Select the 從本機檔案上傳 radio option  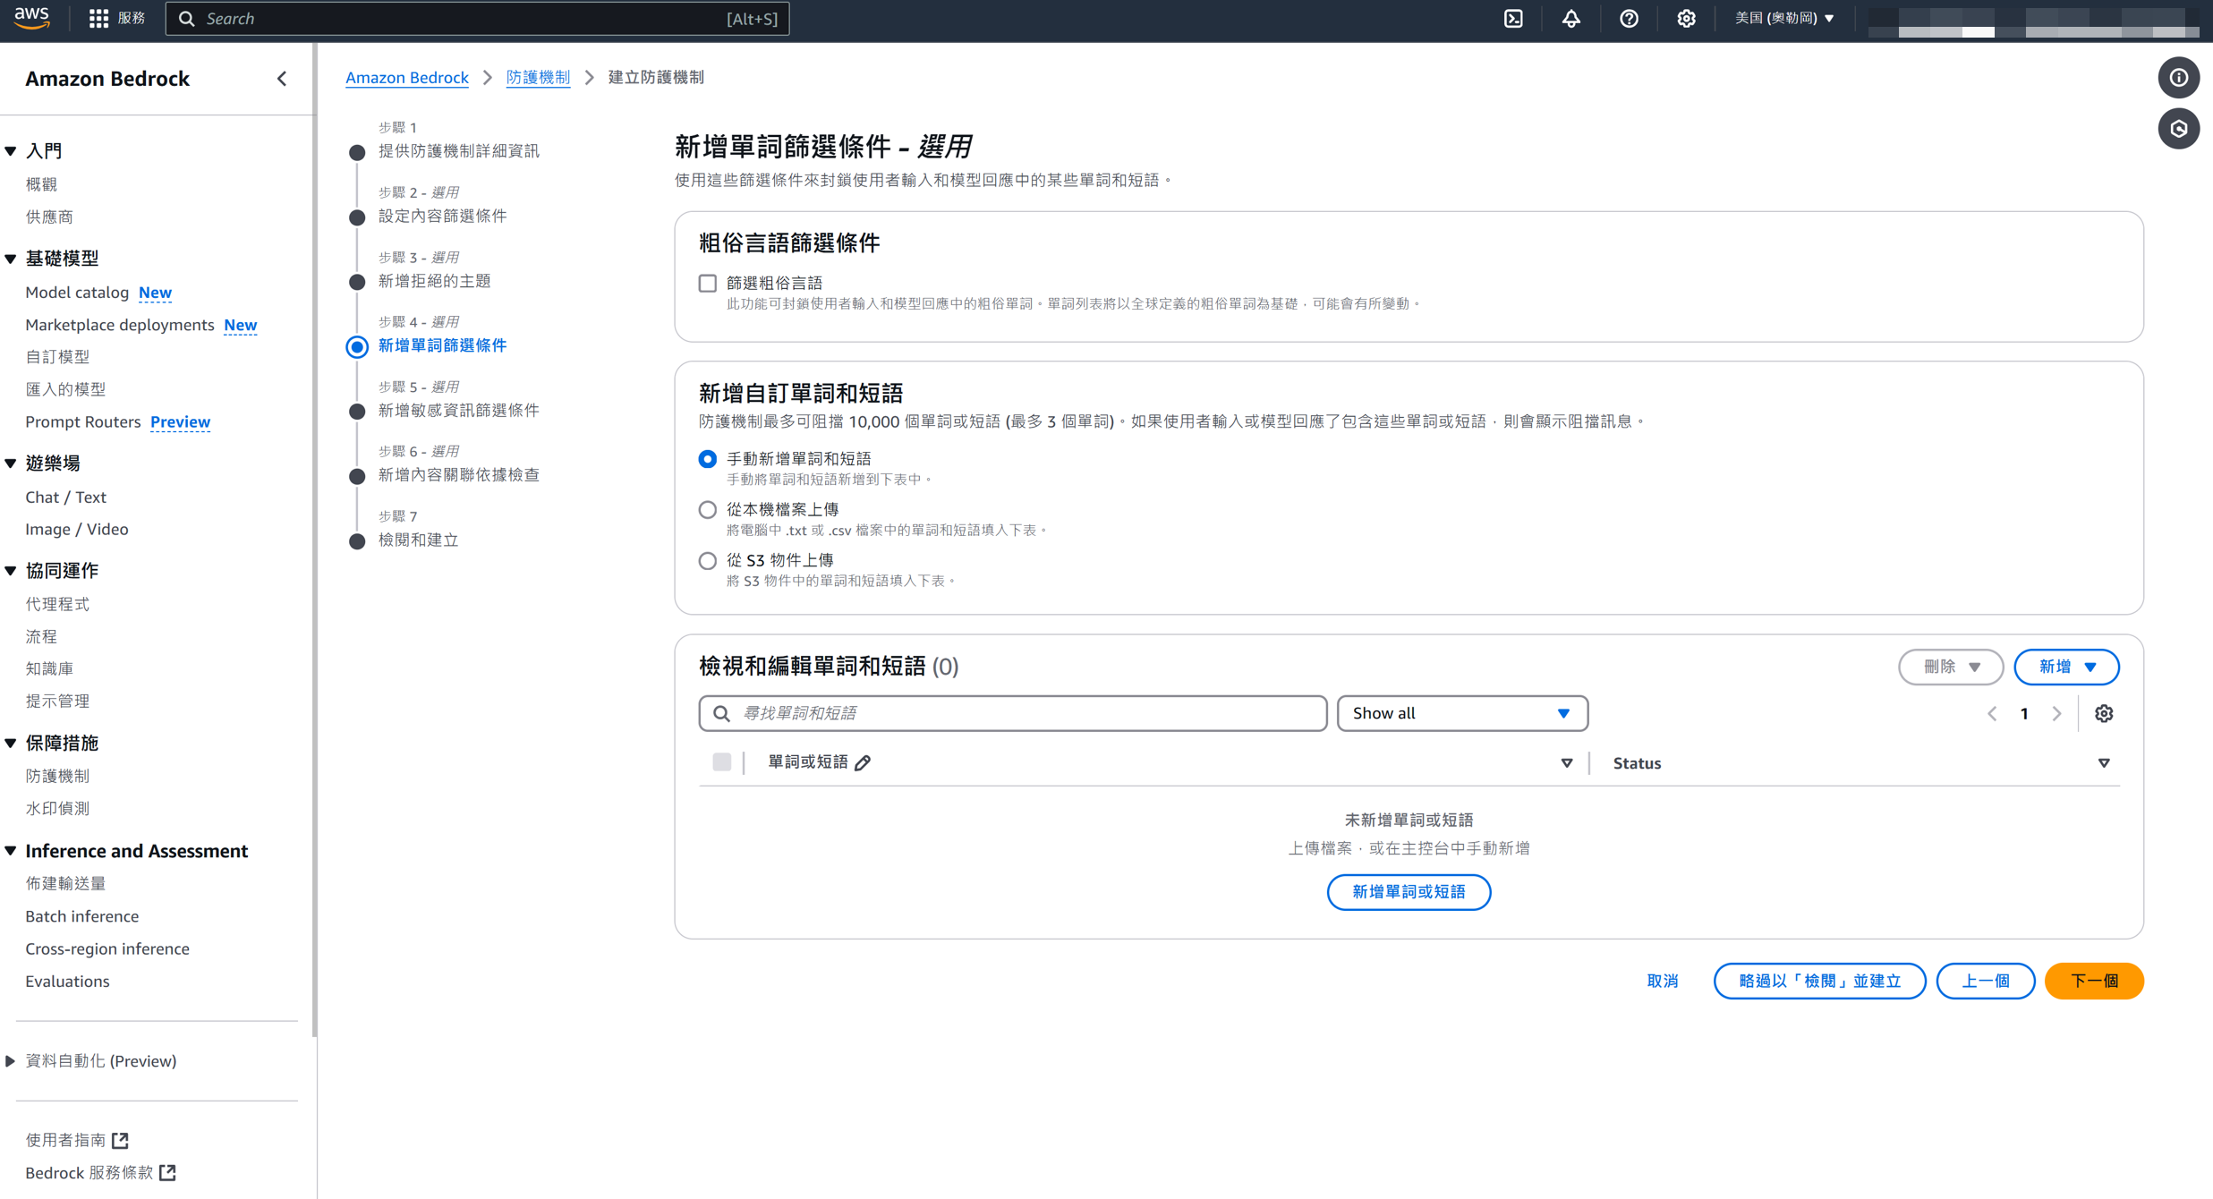coord(708,510)
